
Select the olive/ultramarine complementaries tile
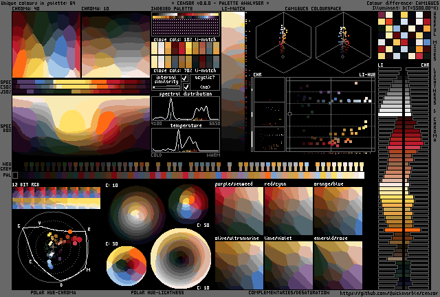[239, 265]
